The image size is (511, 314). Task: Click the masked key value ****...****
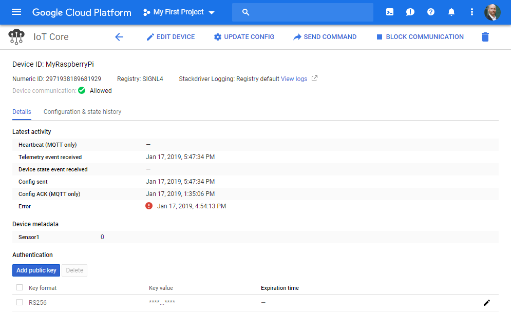(162, 302)
